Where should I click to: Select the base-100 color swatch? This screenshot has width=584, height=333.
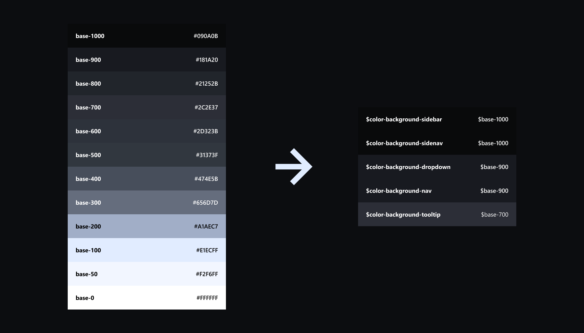(146, 250)
